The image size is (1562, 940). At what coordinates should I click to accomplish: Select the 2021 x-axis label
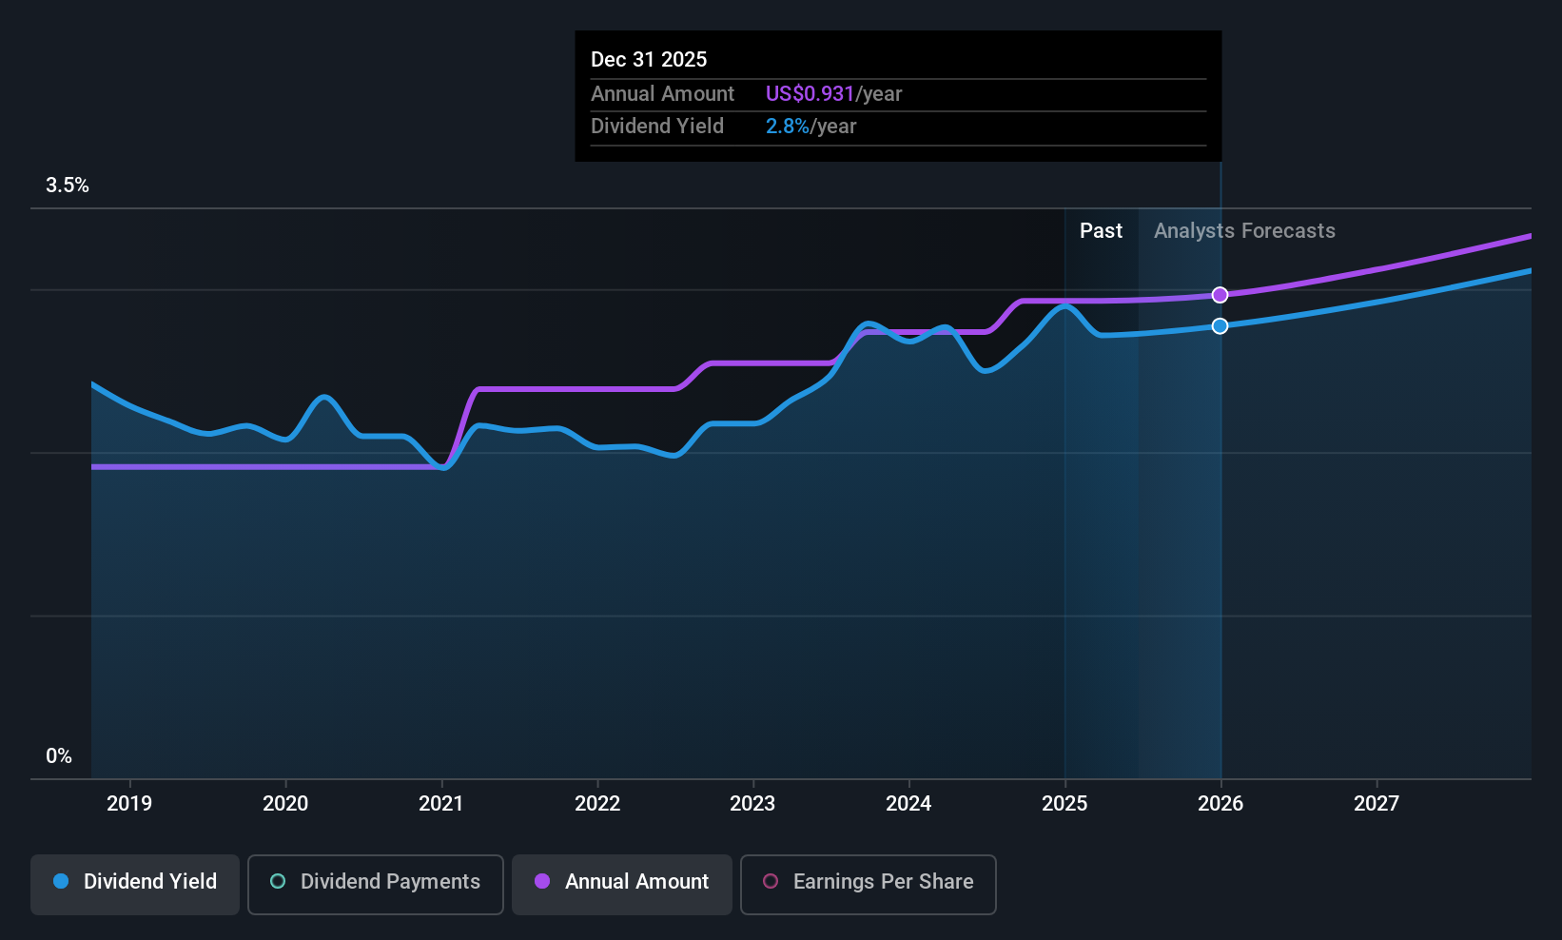pyautogui.click(x=441, y=803)
